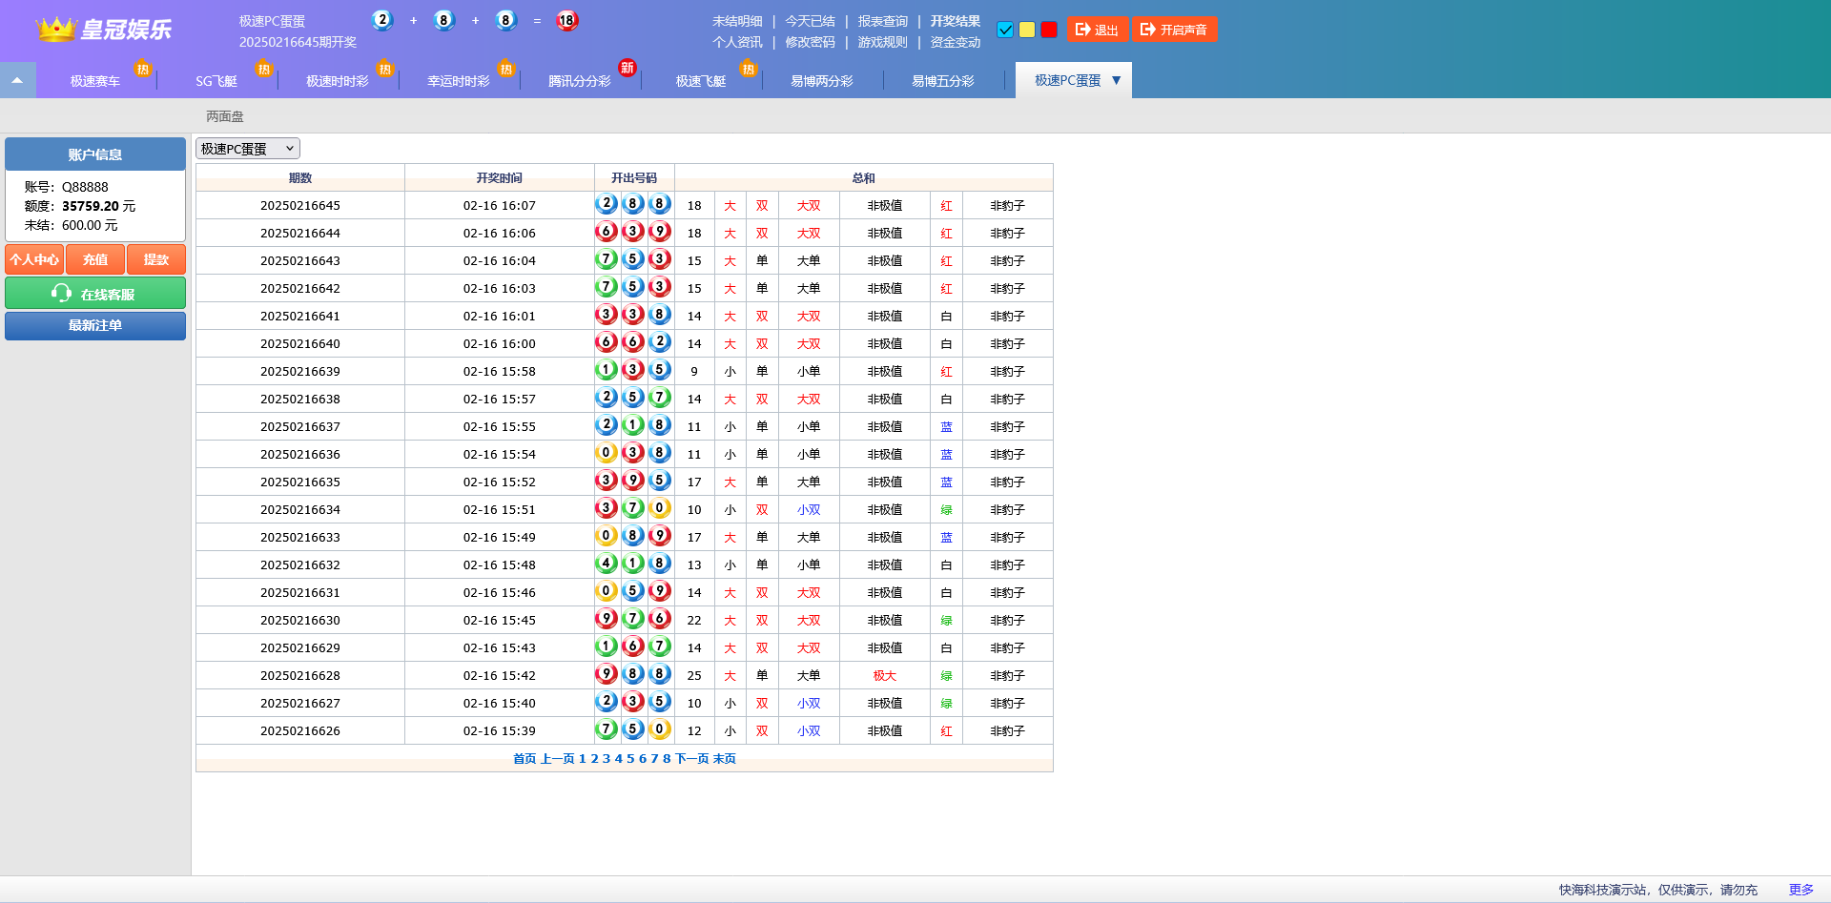
Task: Click the 热 badge on 极速时时彩
Action: click(x=385, y=69)
